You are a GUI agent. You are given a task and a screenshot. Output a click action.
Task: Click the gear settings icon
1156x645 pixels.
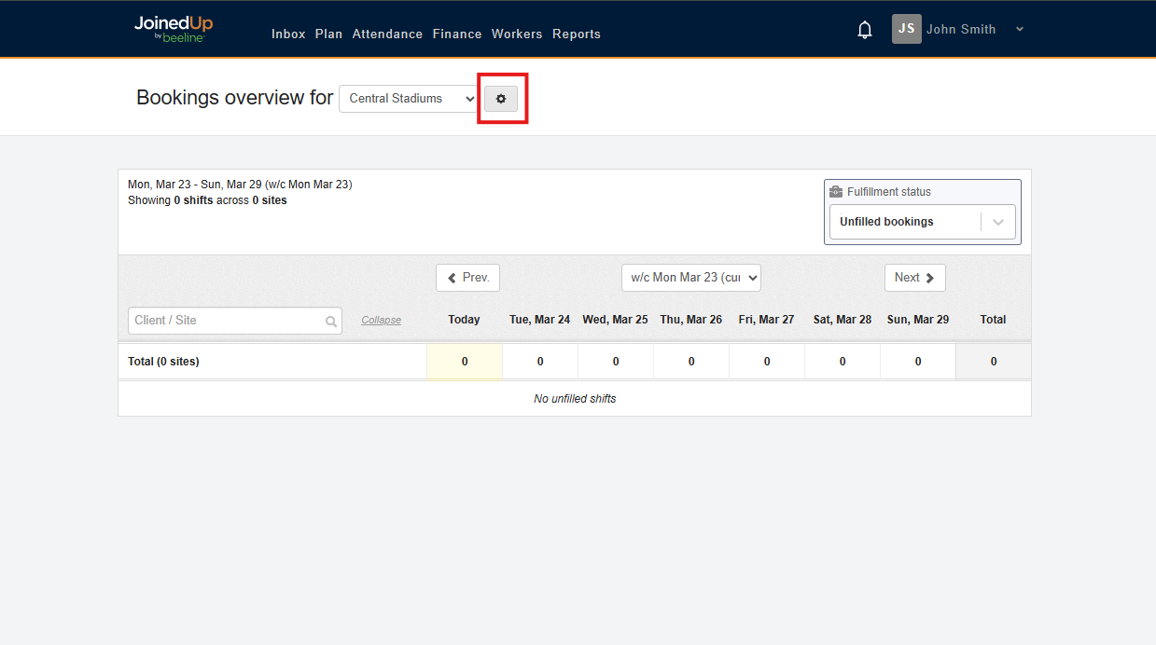click(x=501, y=98)
